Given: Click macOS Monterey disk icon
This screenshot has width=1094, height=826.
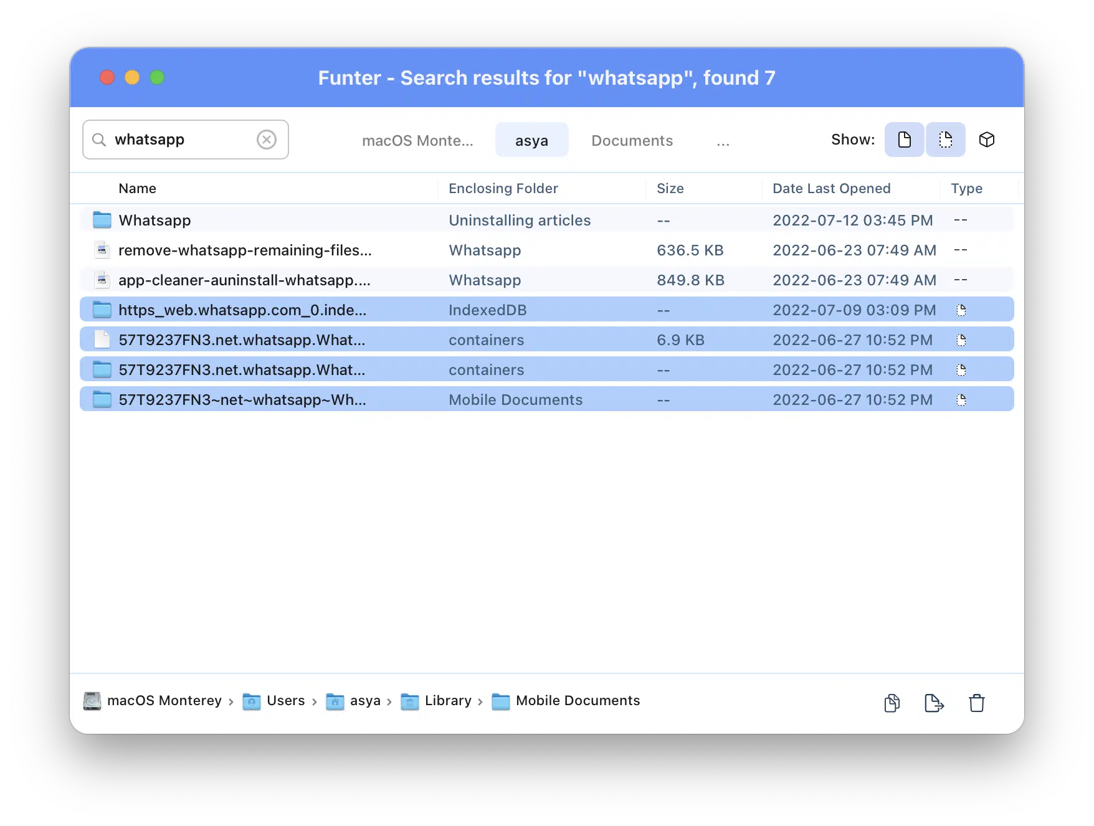Looking at the screenshot, I should pyautogui.click(x=92, y=701).
